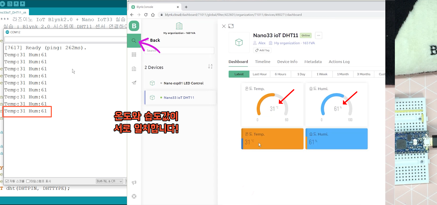The image size is (437, 205).
Task: Select the 1 Month time range
Action: click(343, 74)
